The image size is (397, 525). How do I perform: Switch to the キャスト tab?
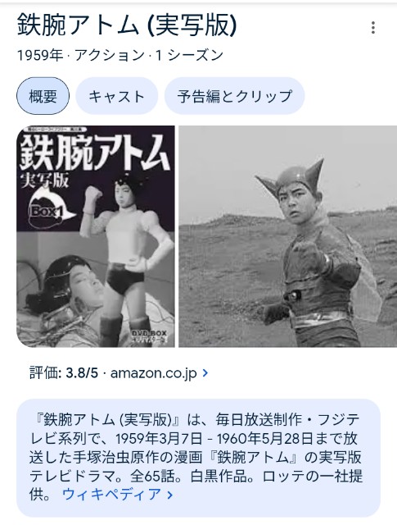pyautogui.click(x=116, y=96)
